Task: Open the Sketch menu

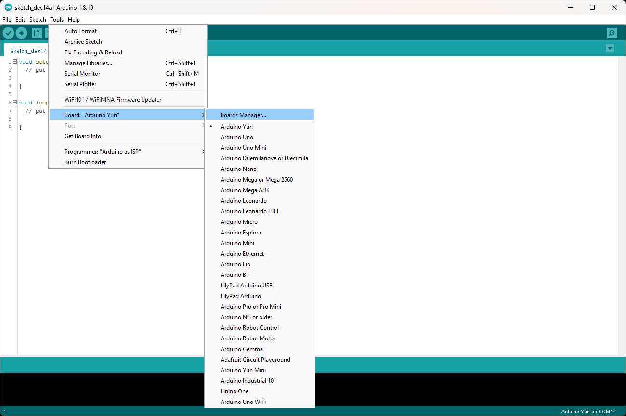Action: click(x=38, y=20)
